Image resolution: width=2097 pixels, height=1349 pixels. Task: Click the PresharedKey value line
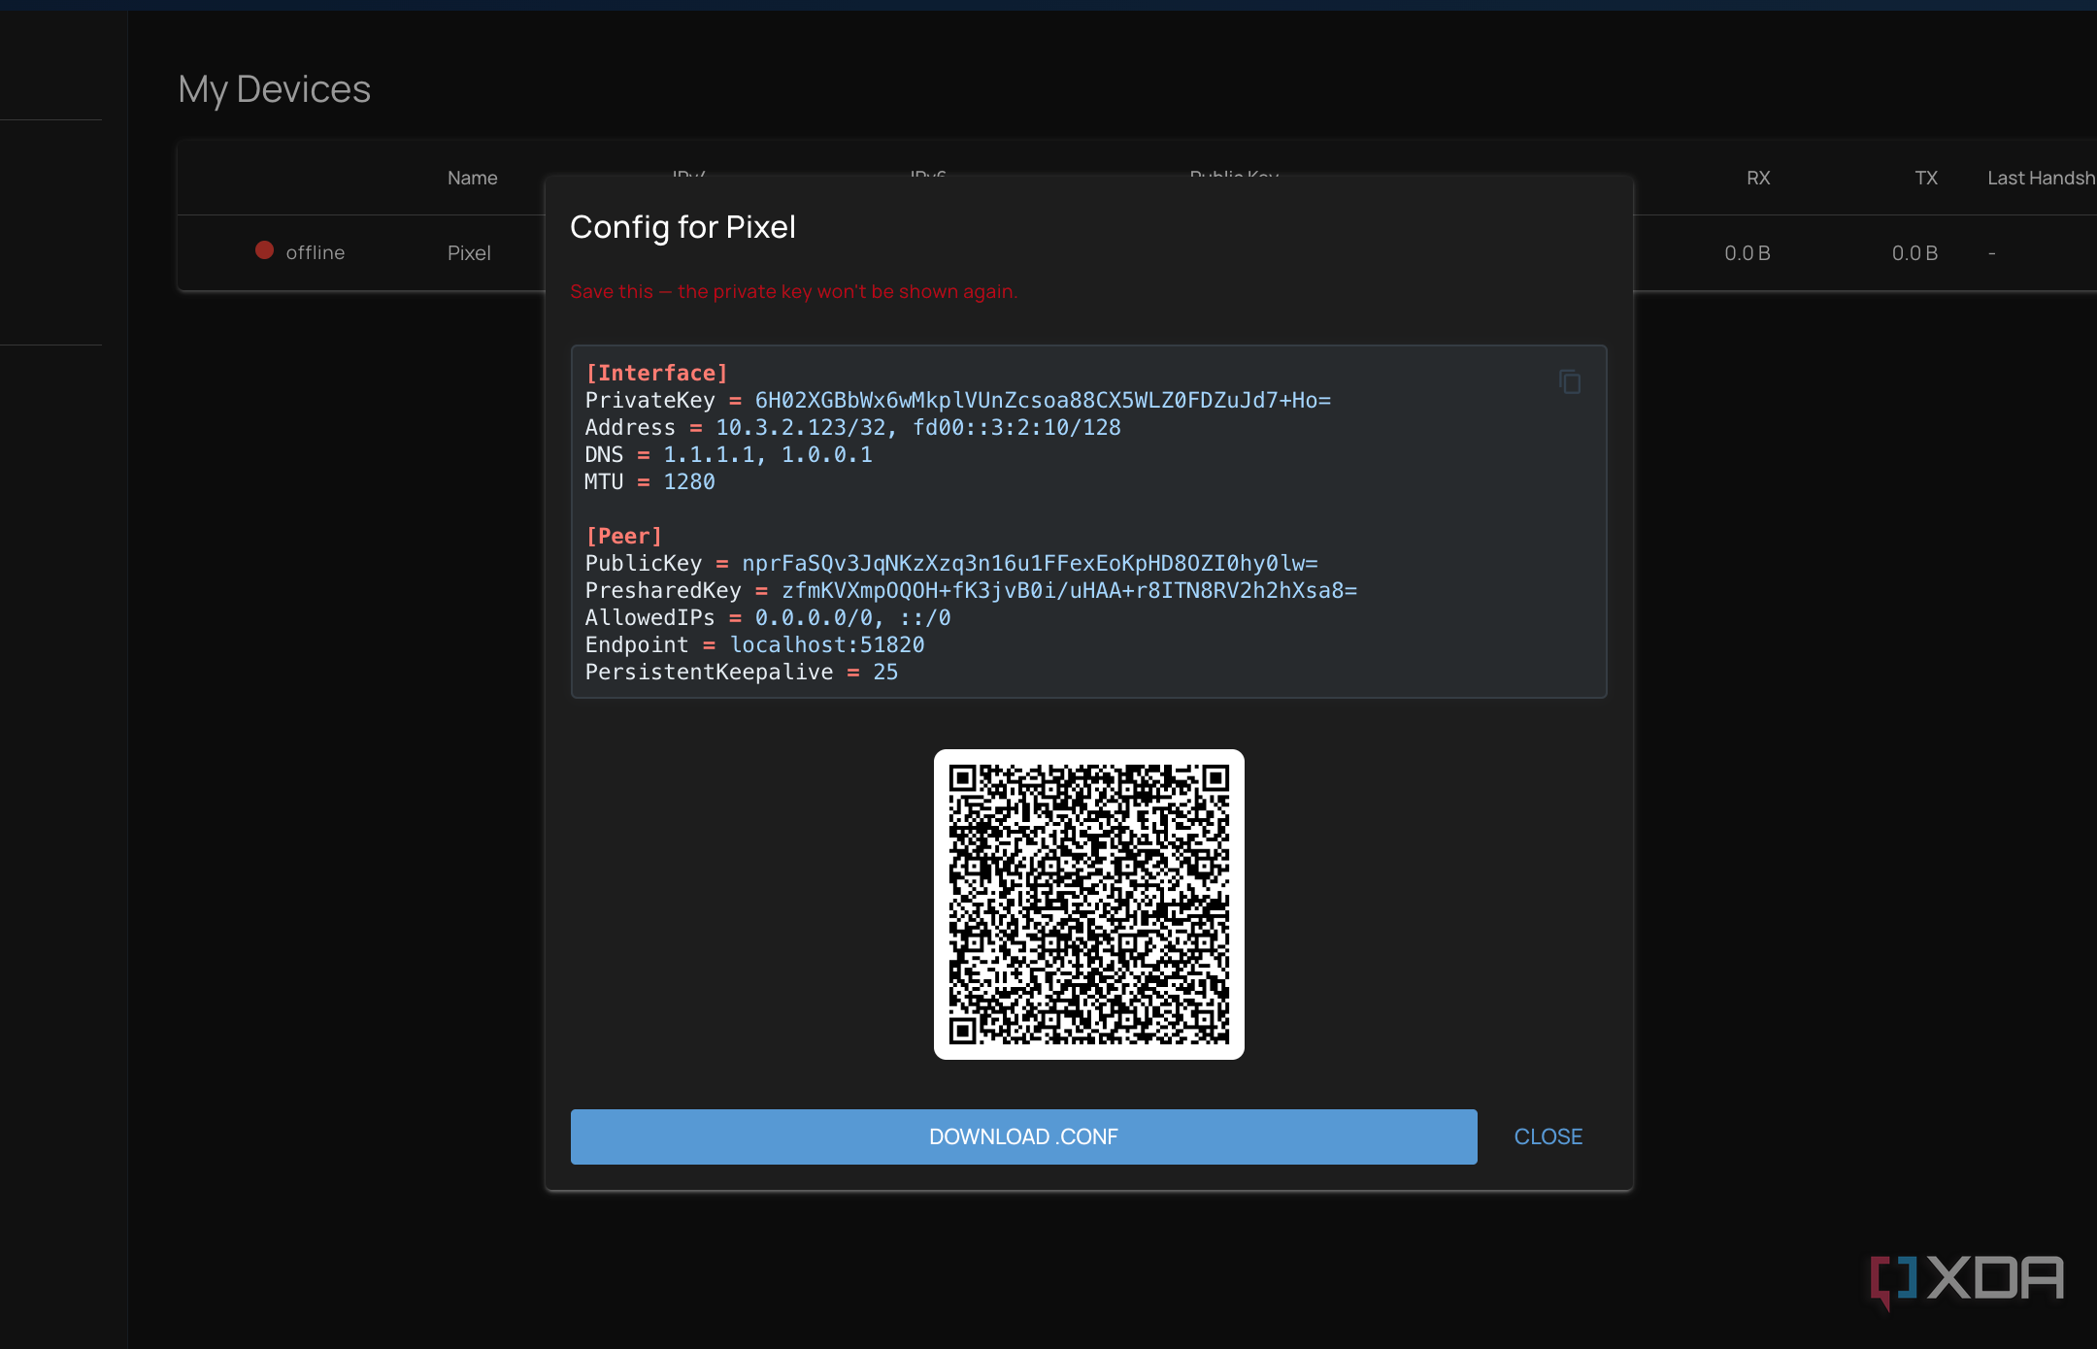click(x=971, y=590)
